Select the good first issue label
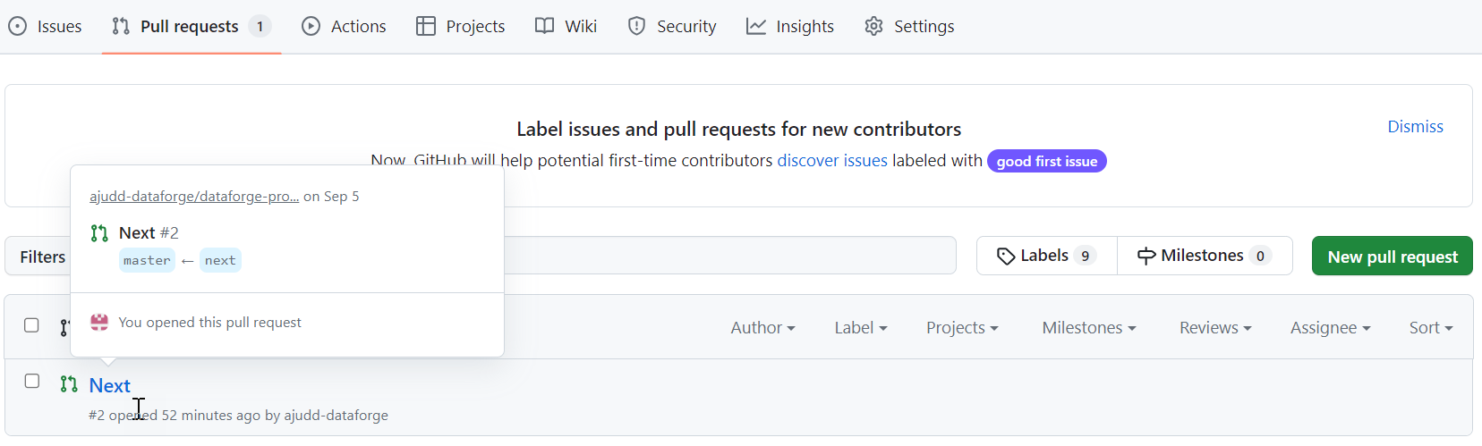This screenshot has width=1482, height=446. pos(1047,161)
